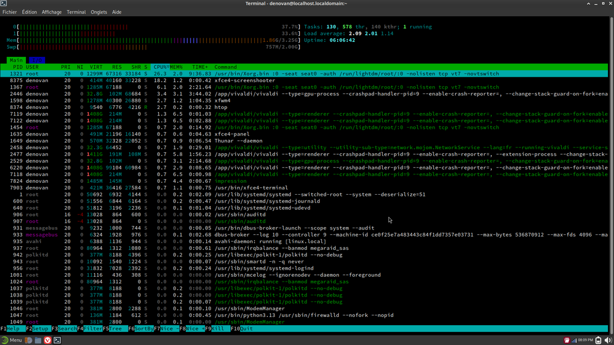This screenshot has height=345, width=614.
Task: Open the Édition menu
Action: coord(29,12)
